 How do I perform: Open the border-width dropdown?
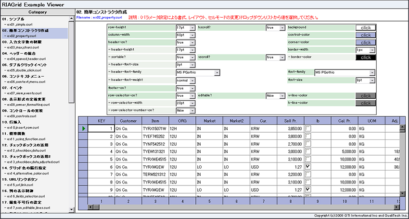click(x=372, y=50)
